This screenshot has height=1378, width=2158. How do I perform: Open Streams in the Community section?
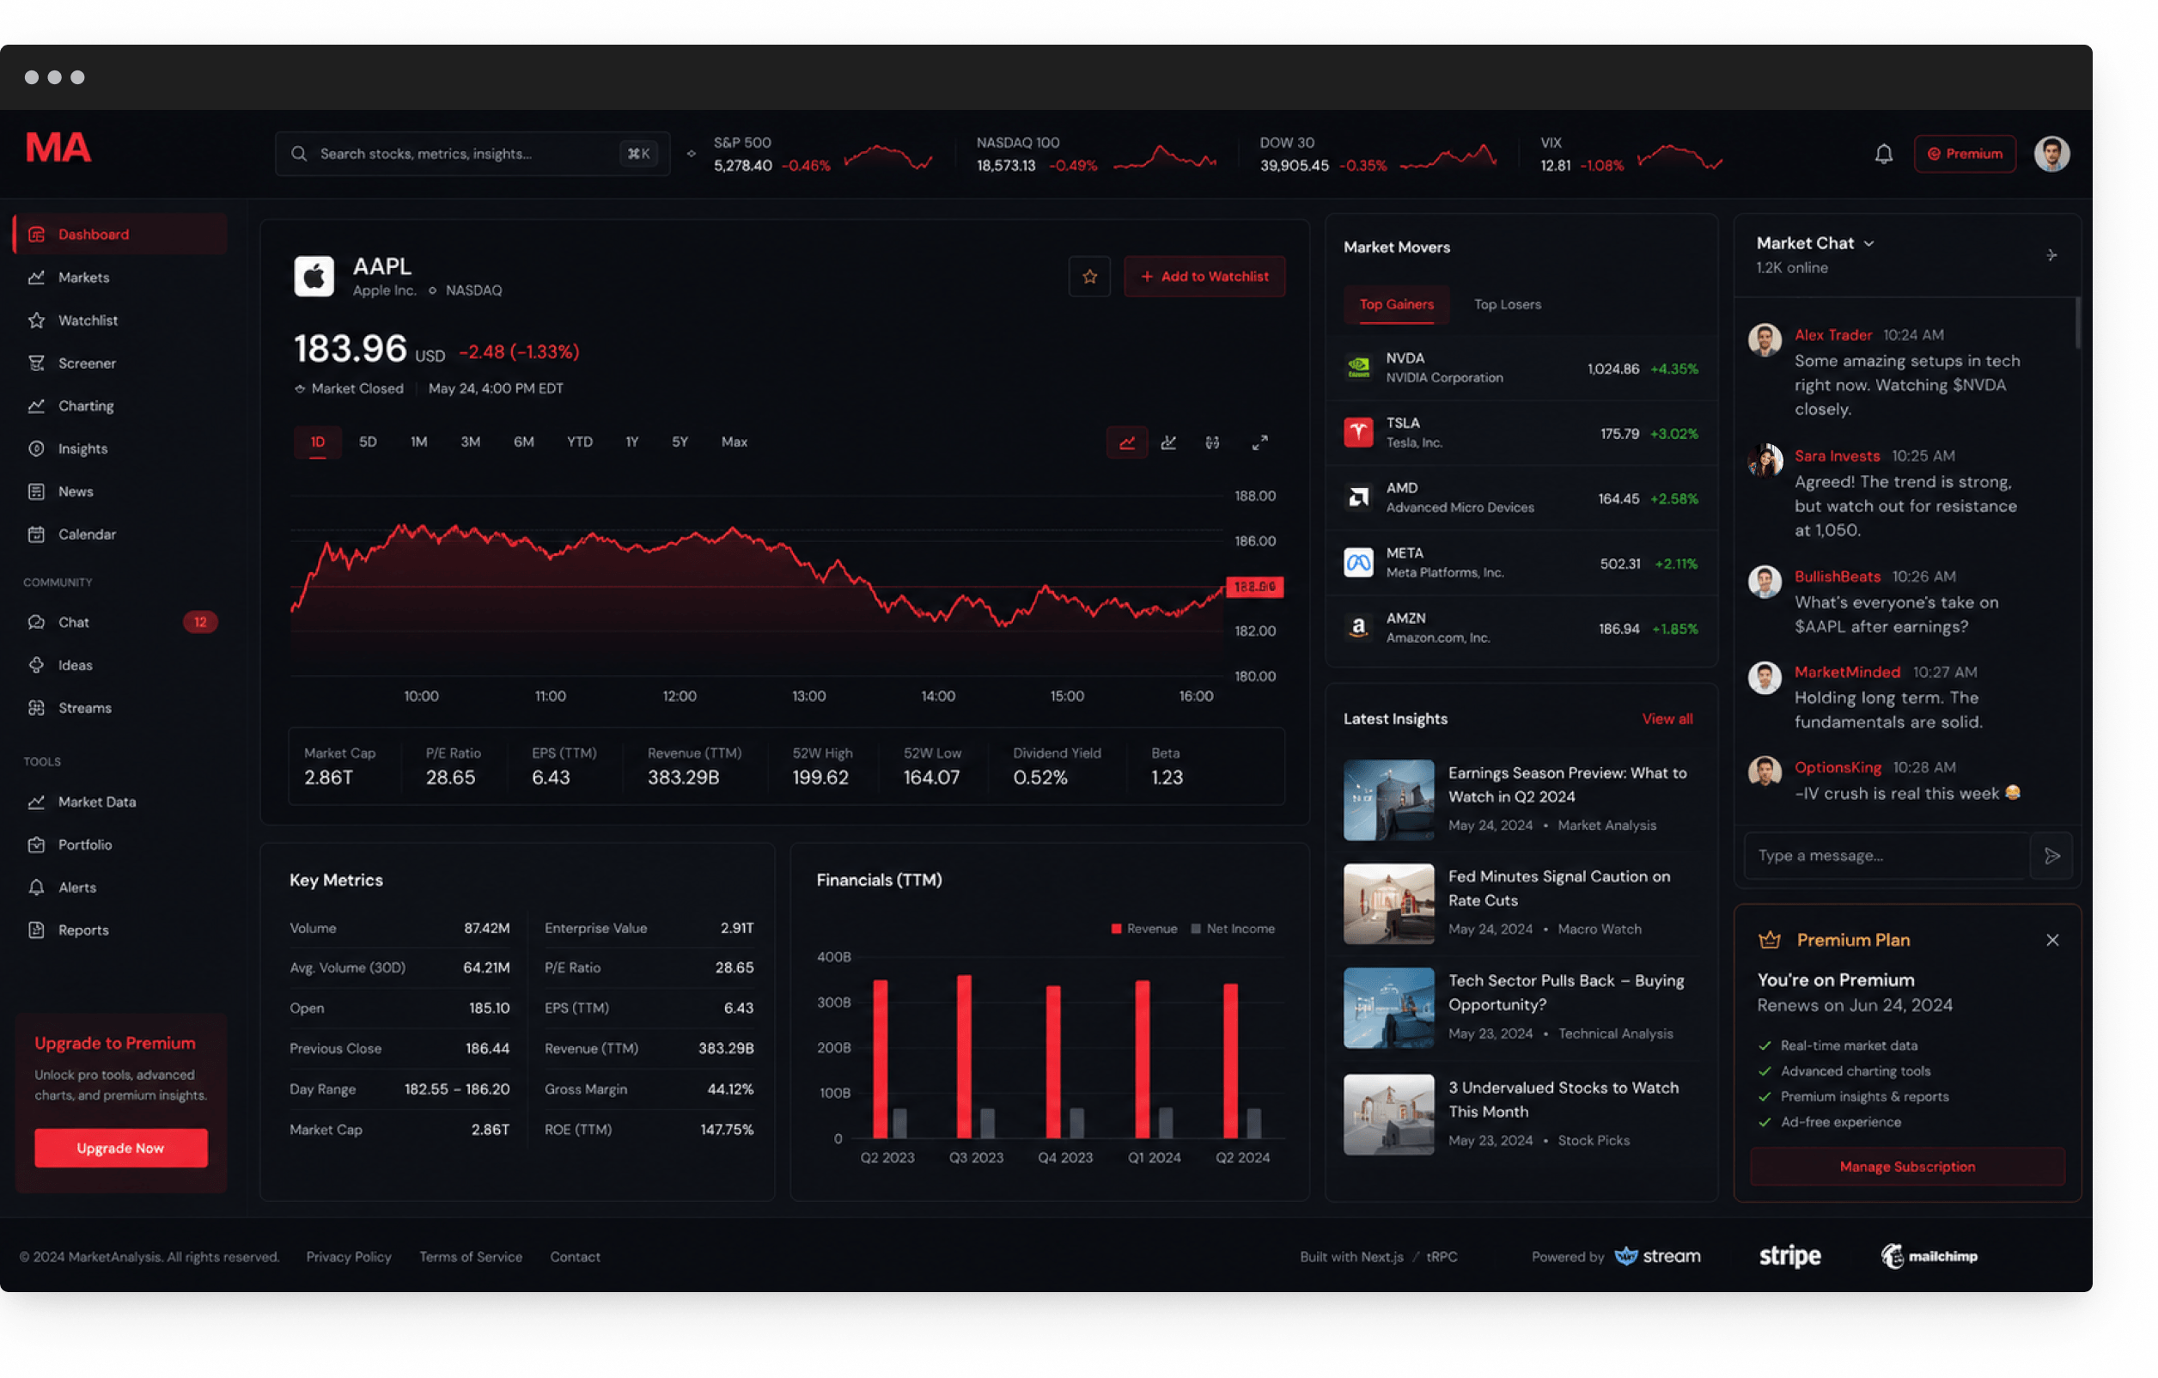pyautogui.click(x=121, y=709)
